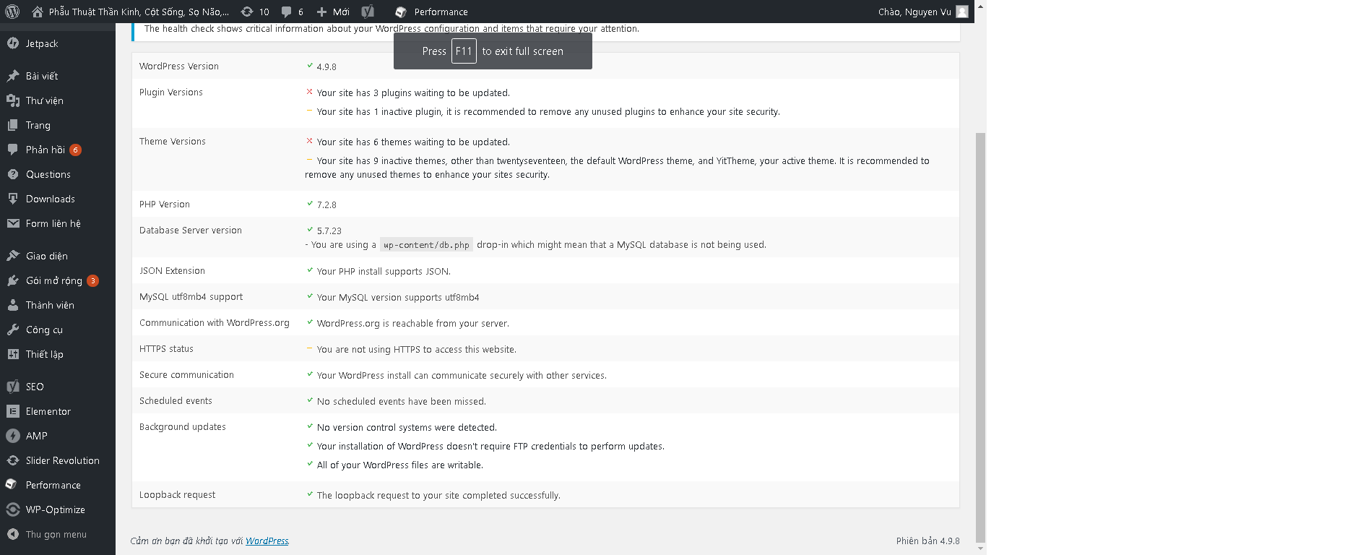Image resolution: width=1371 pixels, height=555 pixels.
Task: Open the Jetpack sidebar icon
Action: (13, 43)
